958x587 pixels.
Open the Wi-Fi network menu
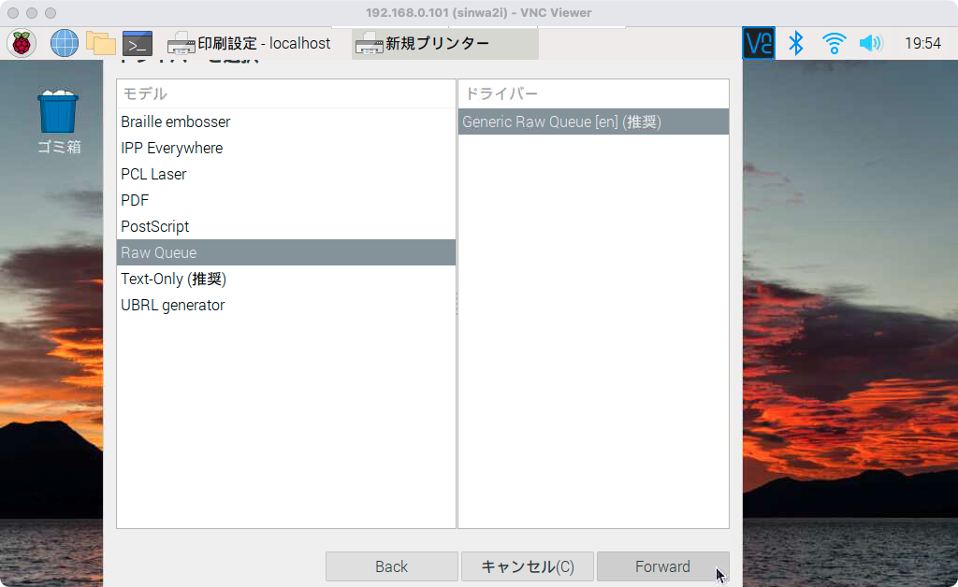(x=834, y=43)
